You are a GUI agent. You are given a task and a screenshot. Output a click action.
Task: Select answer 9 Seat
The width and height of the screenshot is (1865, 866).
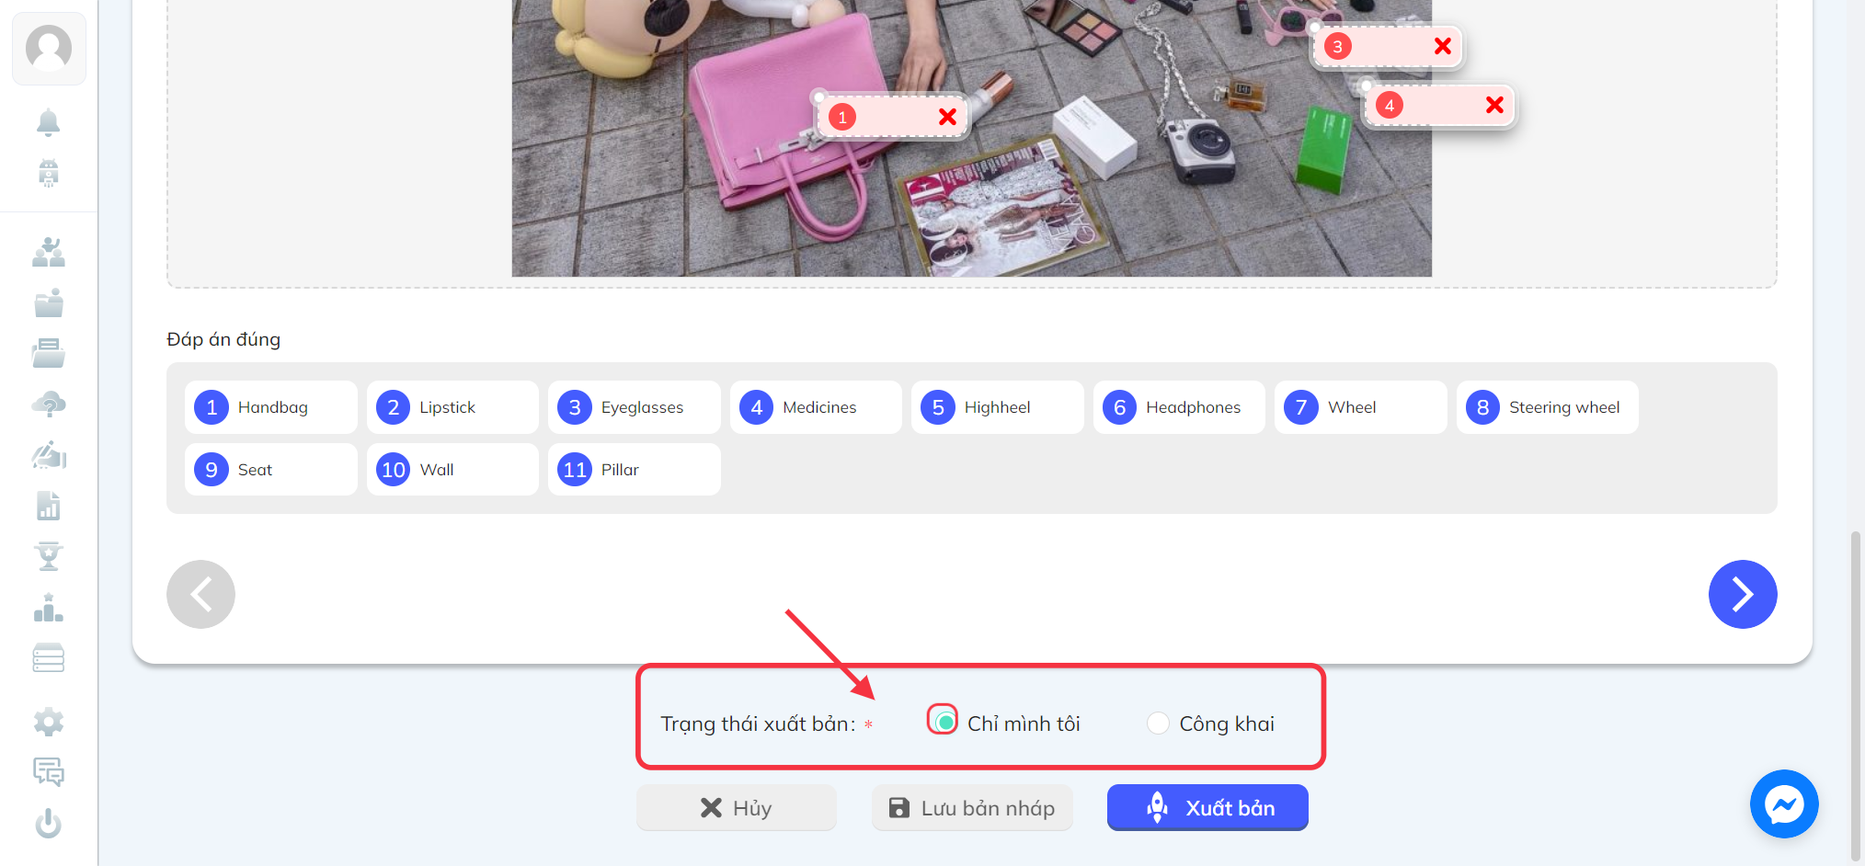coord(271,470)
